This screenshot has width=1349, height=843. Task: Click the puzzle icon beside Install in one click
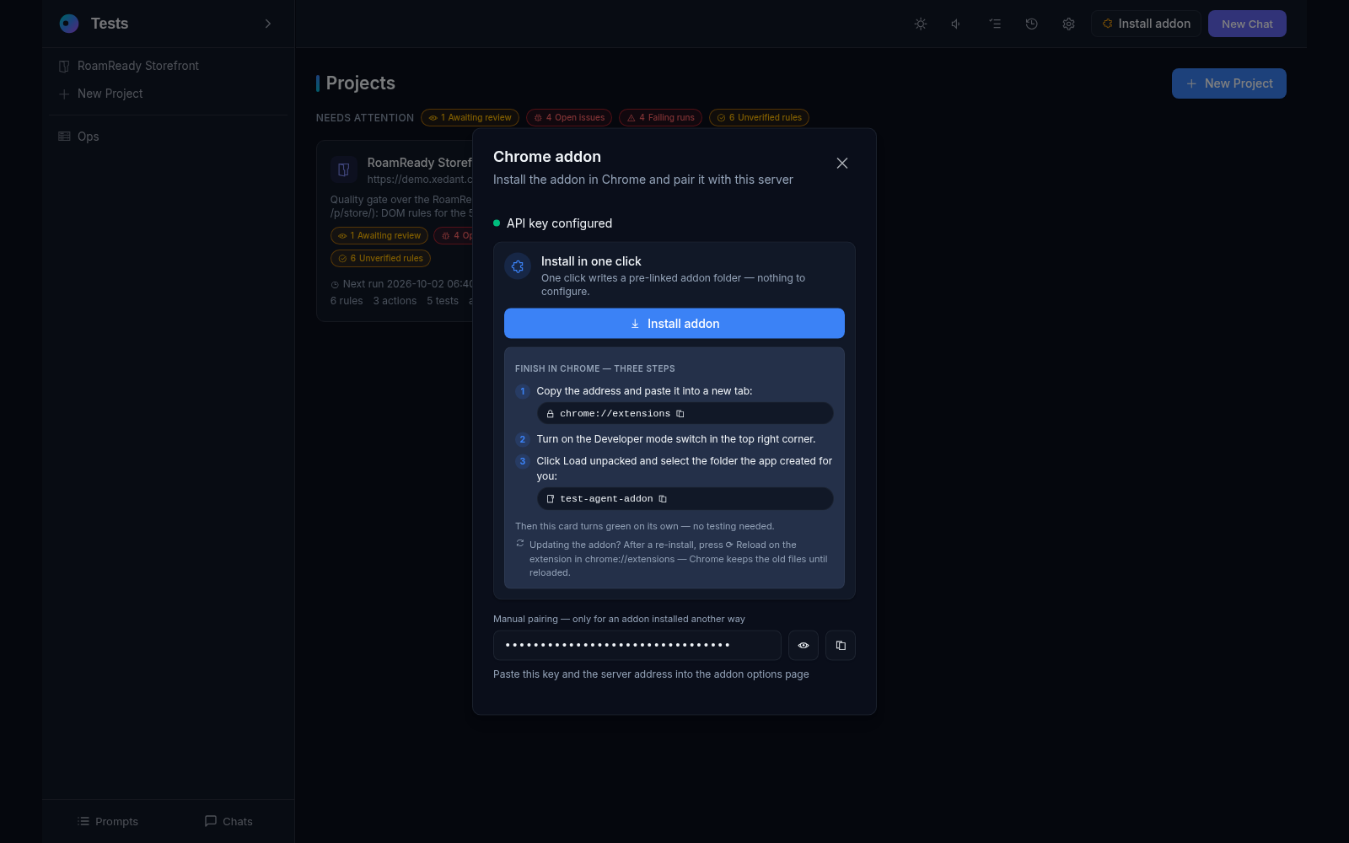click(x=518, y=266)
